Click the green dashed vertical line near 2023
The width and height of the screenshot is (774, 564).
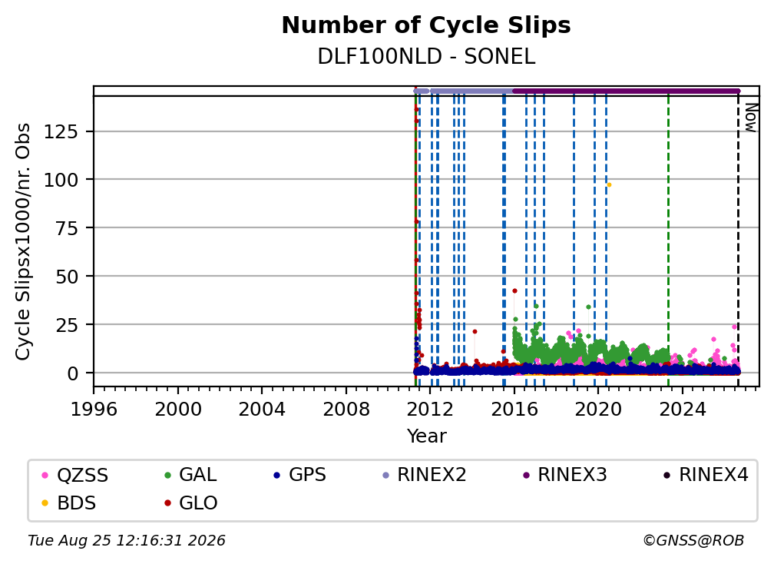point(668,241)
